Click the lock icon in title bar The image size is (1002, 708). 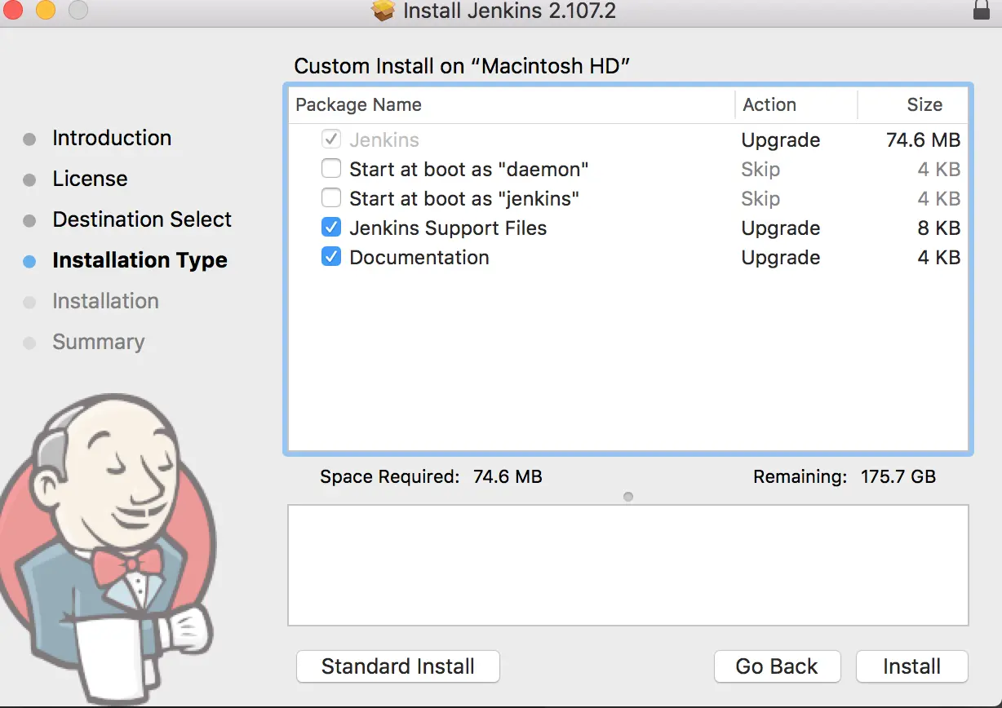point(982,10)
